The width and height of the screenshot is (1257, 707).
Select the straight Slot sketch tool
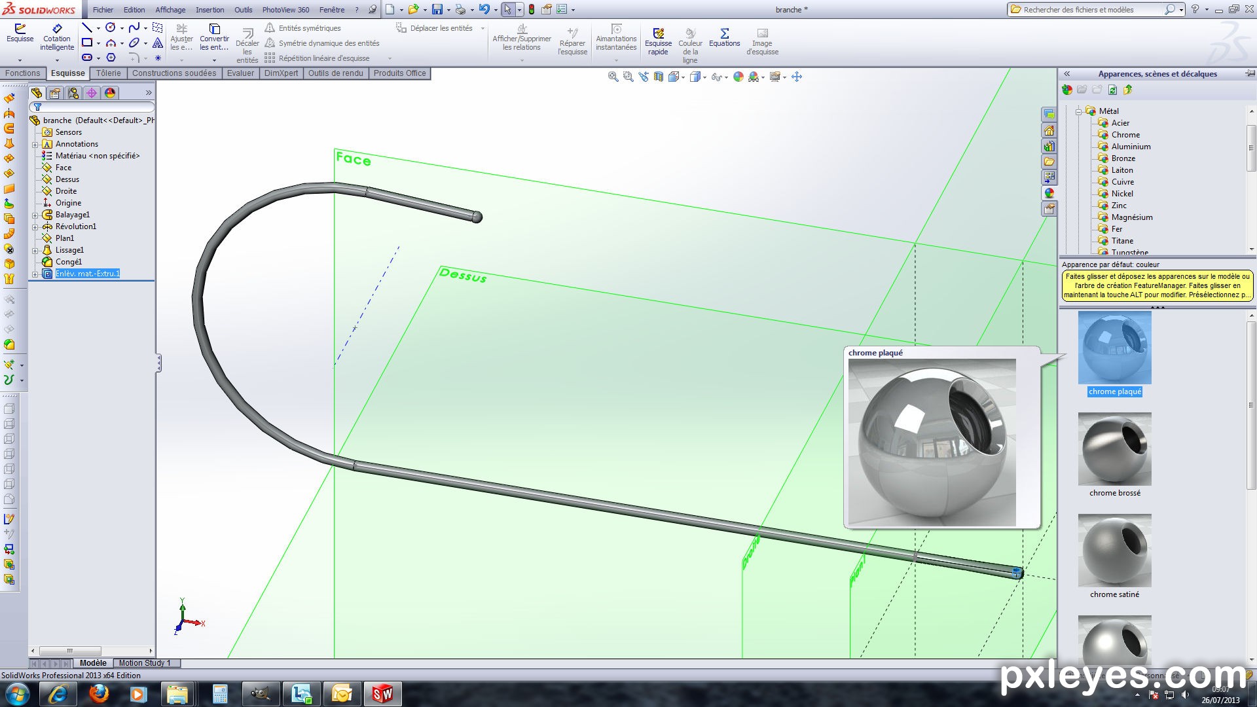tap(87, 58)
